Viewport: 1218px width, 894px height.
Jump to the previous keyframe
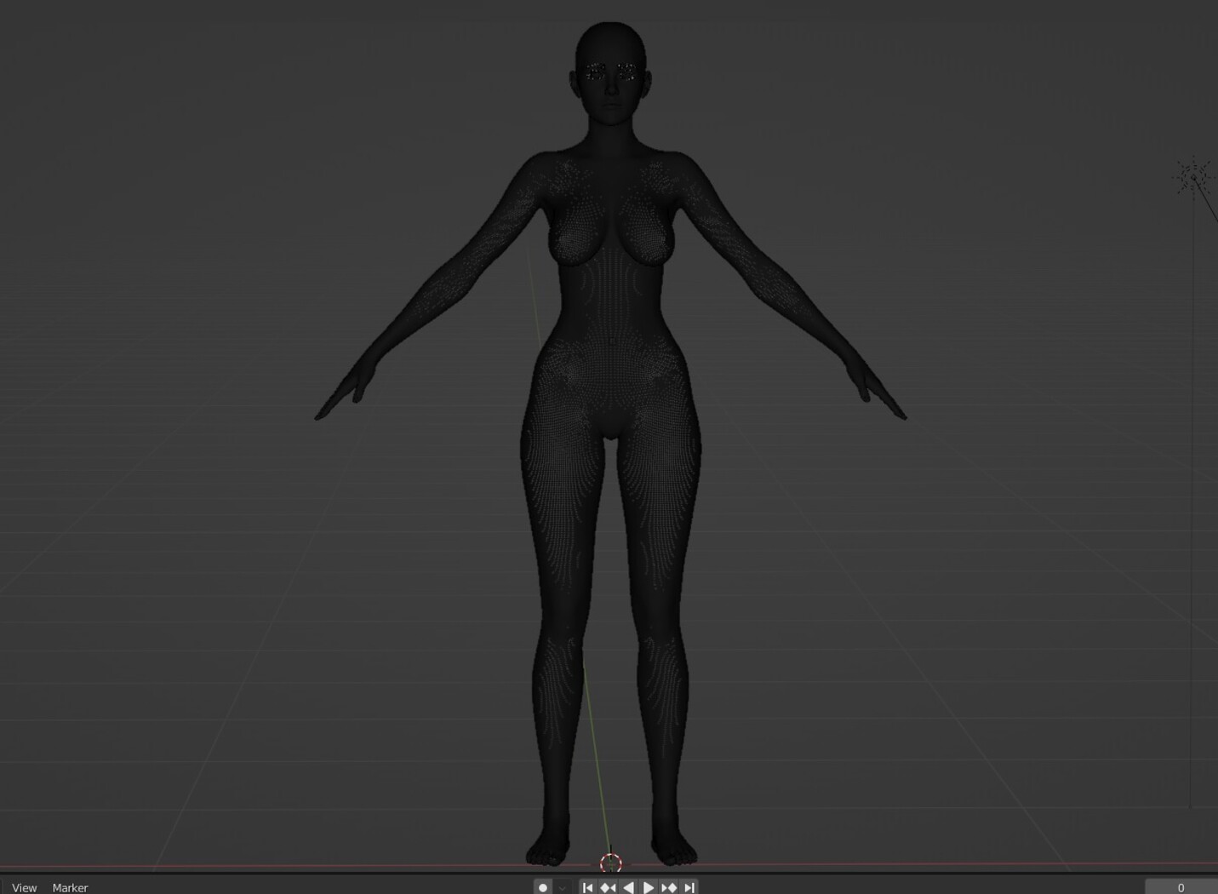[608, 887]
